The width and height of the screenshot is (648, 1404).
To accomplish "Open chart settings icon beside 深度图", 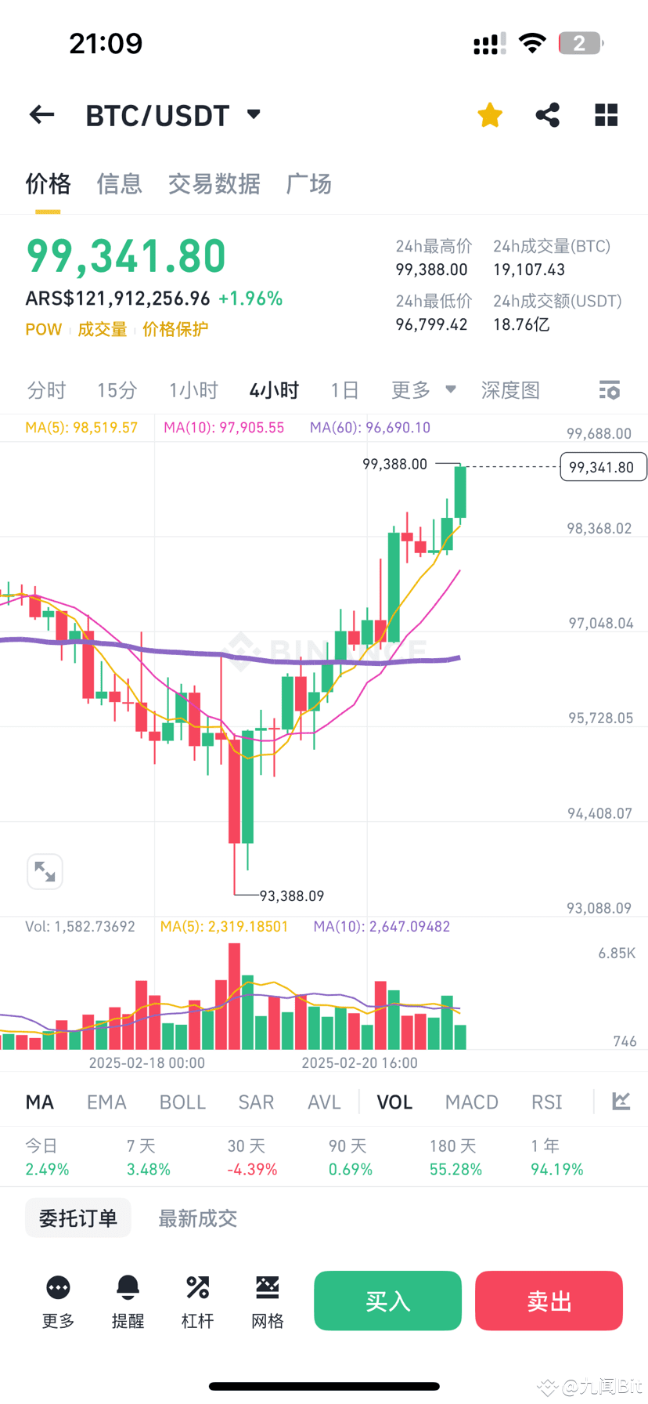I will pos(609,389).
